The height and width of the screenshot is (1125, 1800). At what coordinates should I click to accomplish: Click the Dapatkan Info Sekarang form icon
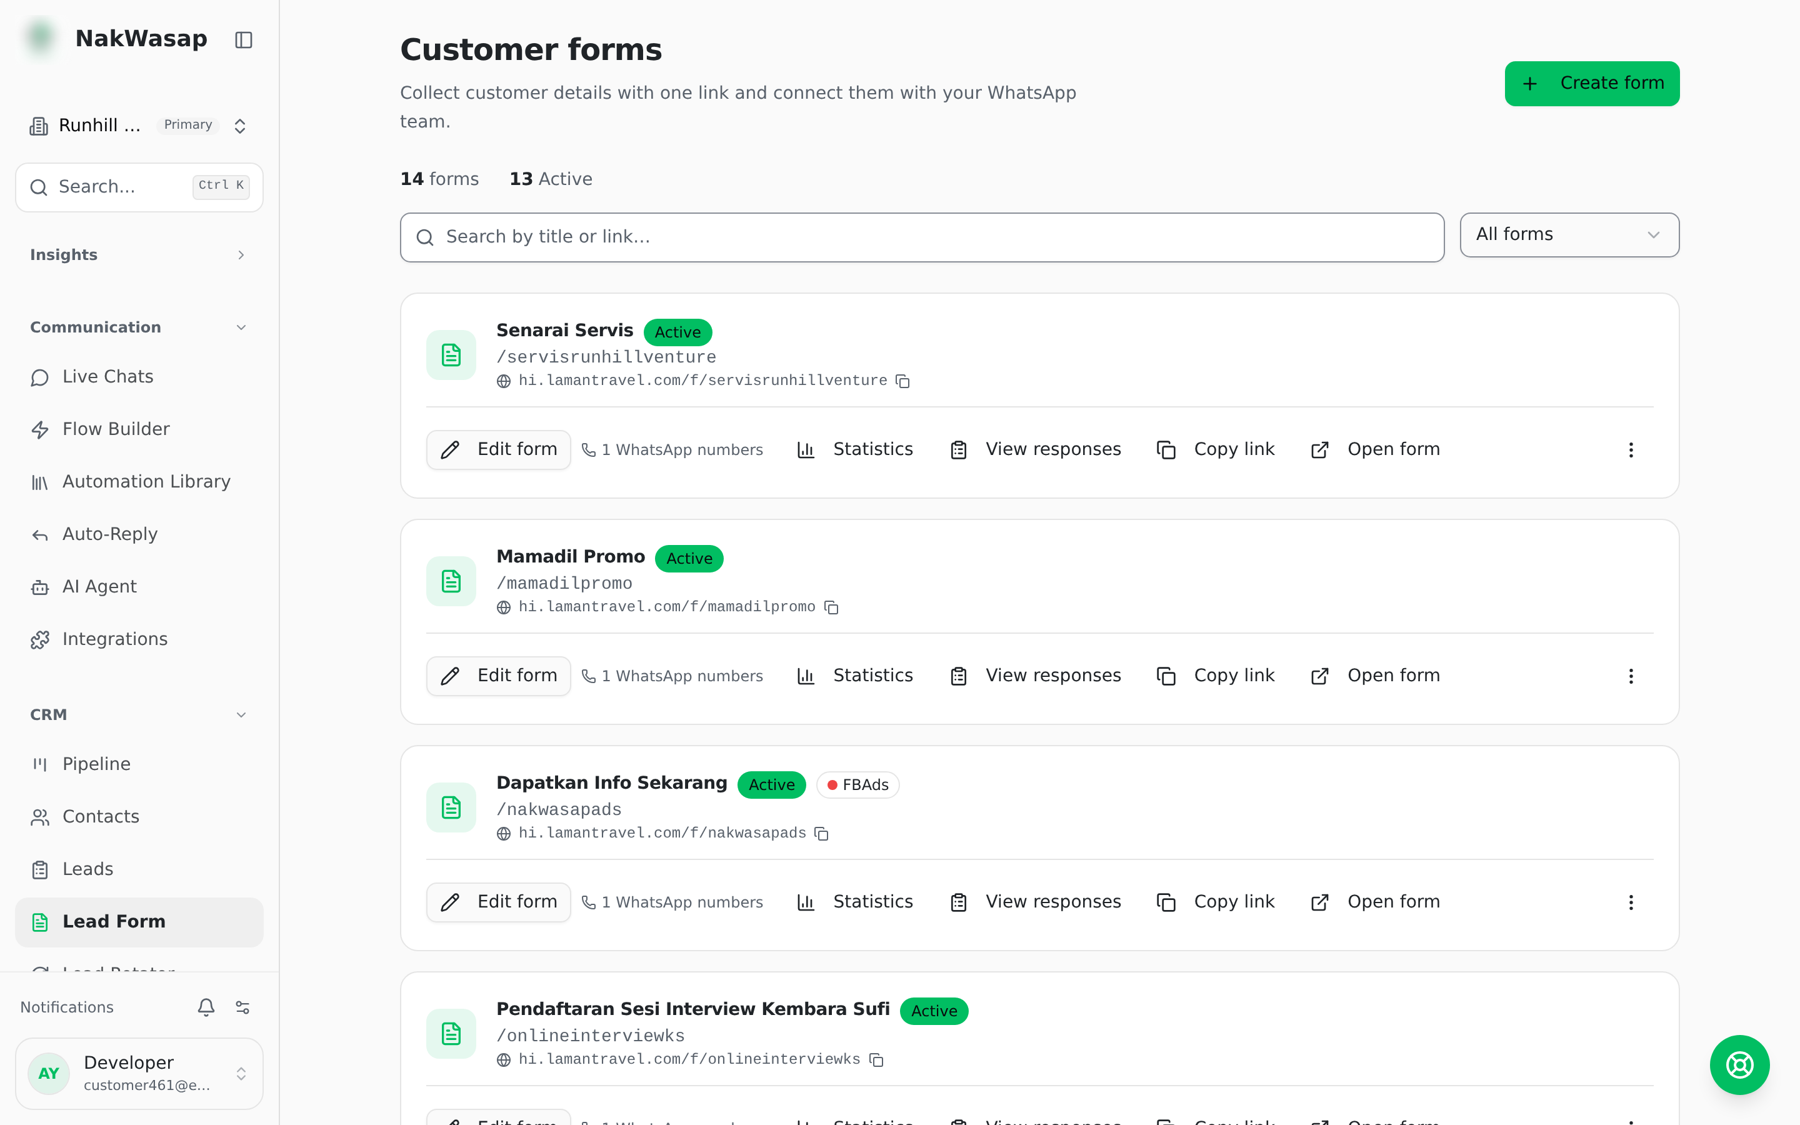tap(451, 807)
